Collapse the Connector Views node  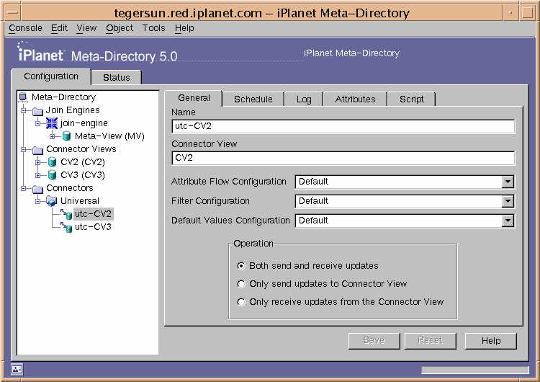(24, 150)
